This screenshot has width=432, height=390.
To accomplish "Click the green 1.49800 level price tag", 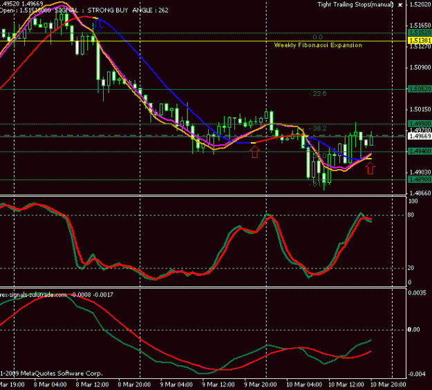I will pyautogui.click(x=420, y=124).
